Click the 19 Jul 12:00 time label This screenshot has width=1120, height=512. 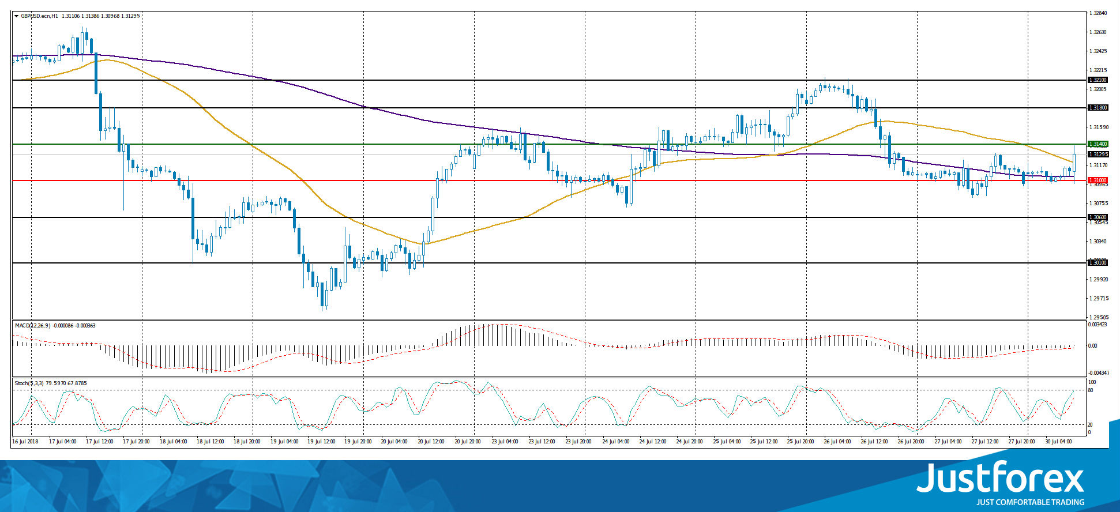click(321, 442)
